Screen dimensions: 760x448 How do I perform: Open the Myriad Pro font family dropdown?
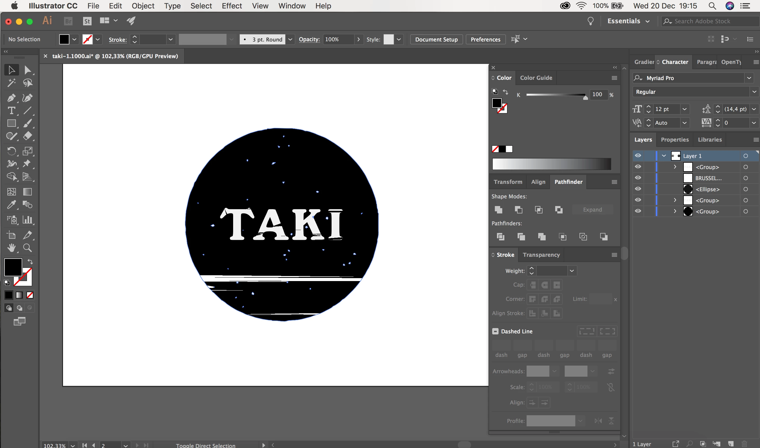point(749,78)
